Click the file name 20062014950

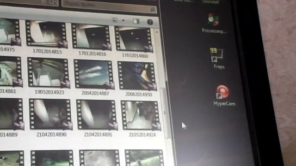point(139,94)
